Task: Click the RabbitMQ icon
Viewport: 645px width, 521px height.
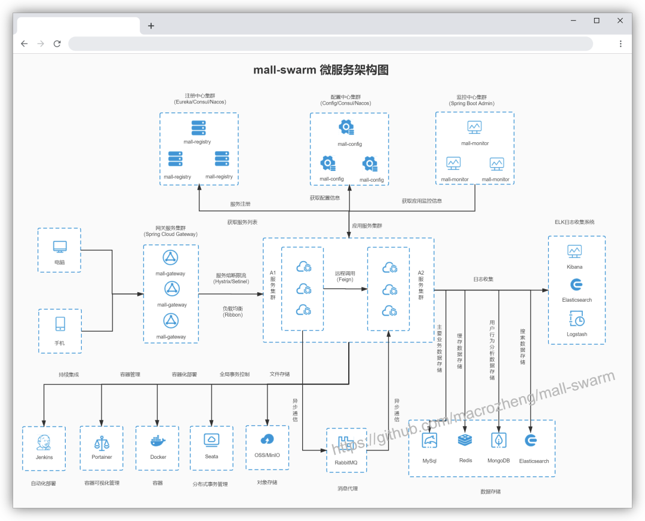Action: point(346,444)
